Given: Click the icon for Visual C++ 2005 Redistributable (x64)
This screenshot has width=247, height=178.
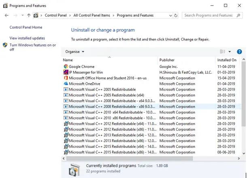Looking at the screenshot, I should click(x=66, y=95).
